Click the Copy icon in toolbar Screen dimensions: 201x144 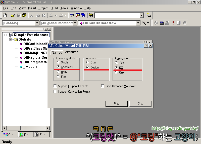[38, 15]
